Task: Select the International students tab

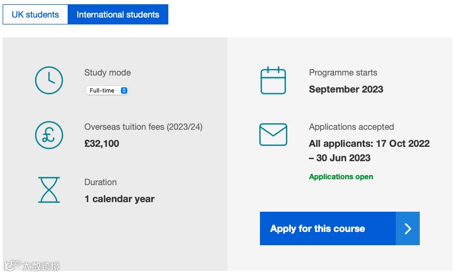Action: coord(118,14)
